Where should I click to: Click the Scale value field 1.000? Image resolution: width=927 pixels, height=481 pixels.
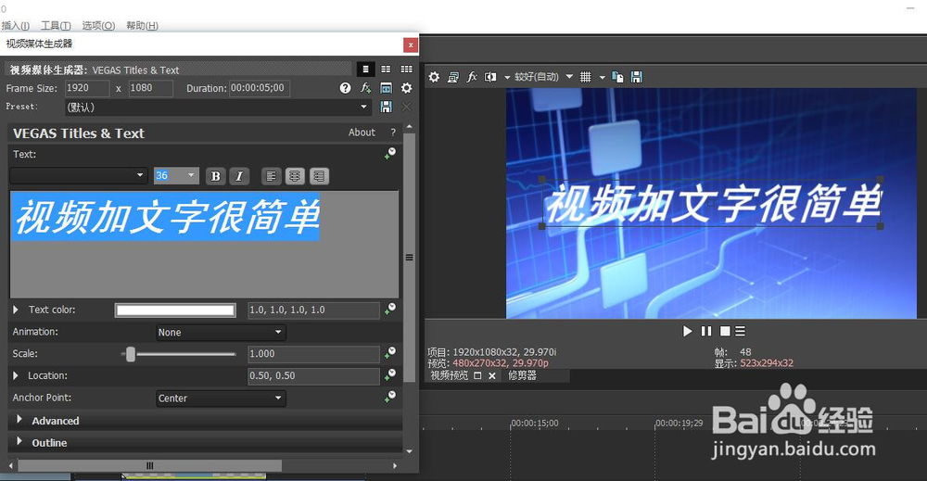(x=313, y=354)
